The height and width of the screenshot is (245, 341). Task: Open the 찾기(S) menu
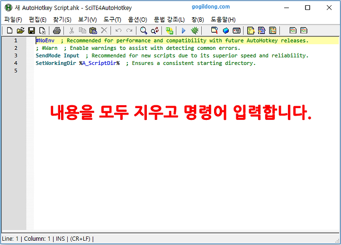[62, 19]
